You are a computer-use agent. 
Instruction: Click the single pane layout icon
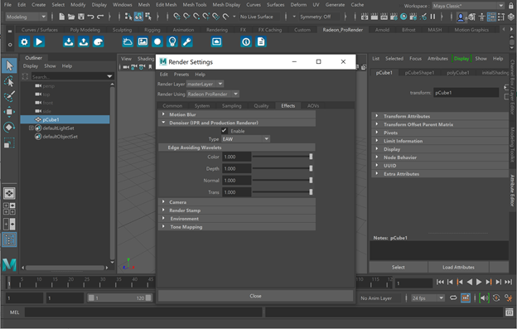[x=9, y=193]
